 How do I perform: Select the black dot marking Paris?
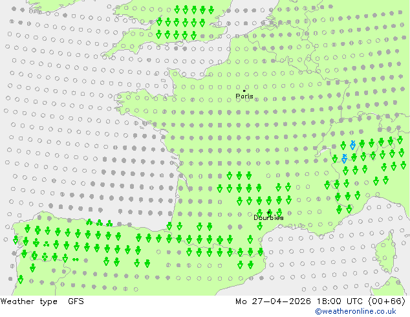click(x=244, y=91)
